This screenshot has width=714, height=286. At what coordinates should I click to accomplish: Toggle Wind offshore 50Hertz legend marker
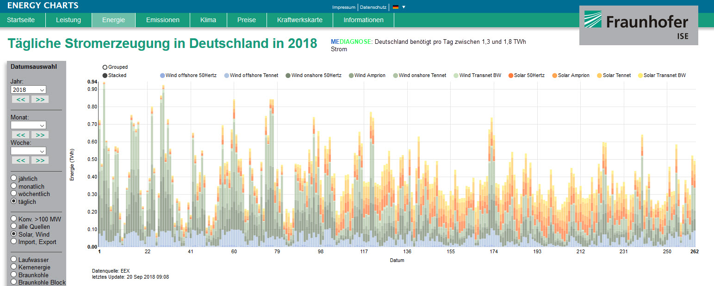[162, 76]
